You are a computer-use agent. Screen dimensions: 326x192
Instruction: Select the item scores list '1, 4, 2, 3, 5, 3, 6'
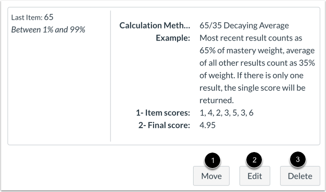coord(227,113)
